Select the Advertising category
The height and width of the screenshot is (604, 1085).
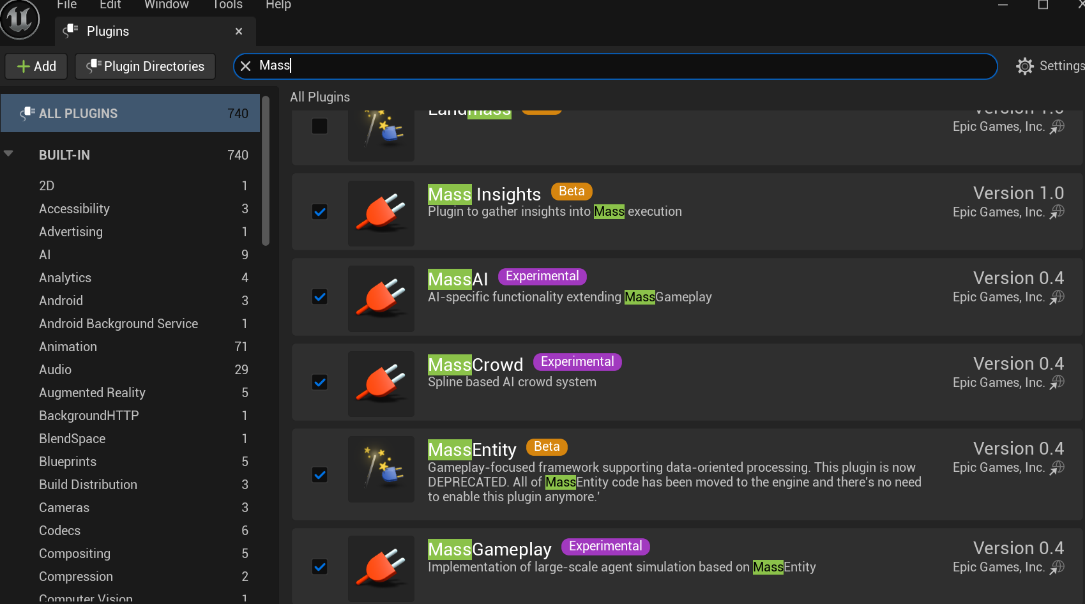point(130,232)
